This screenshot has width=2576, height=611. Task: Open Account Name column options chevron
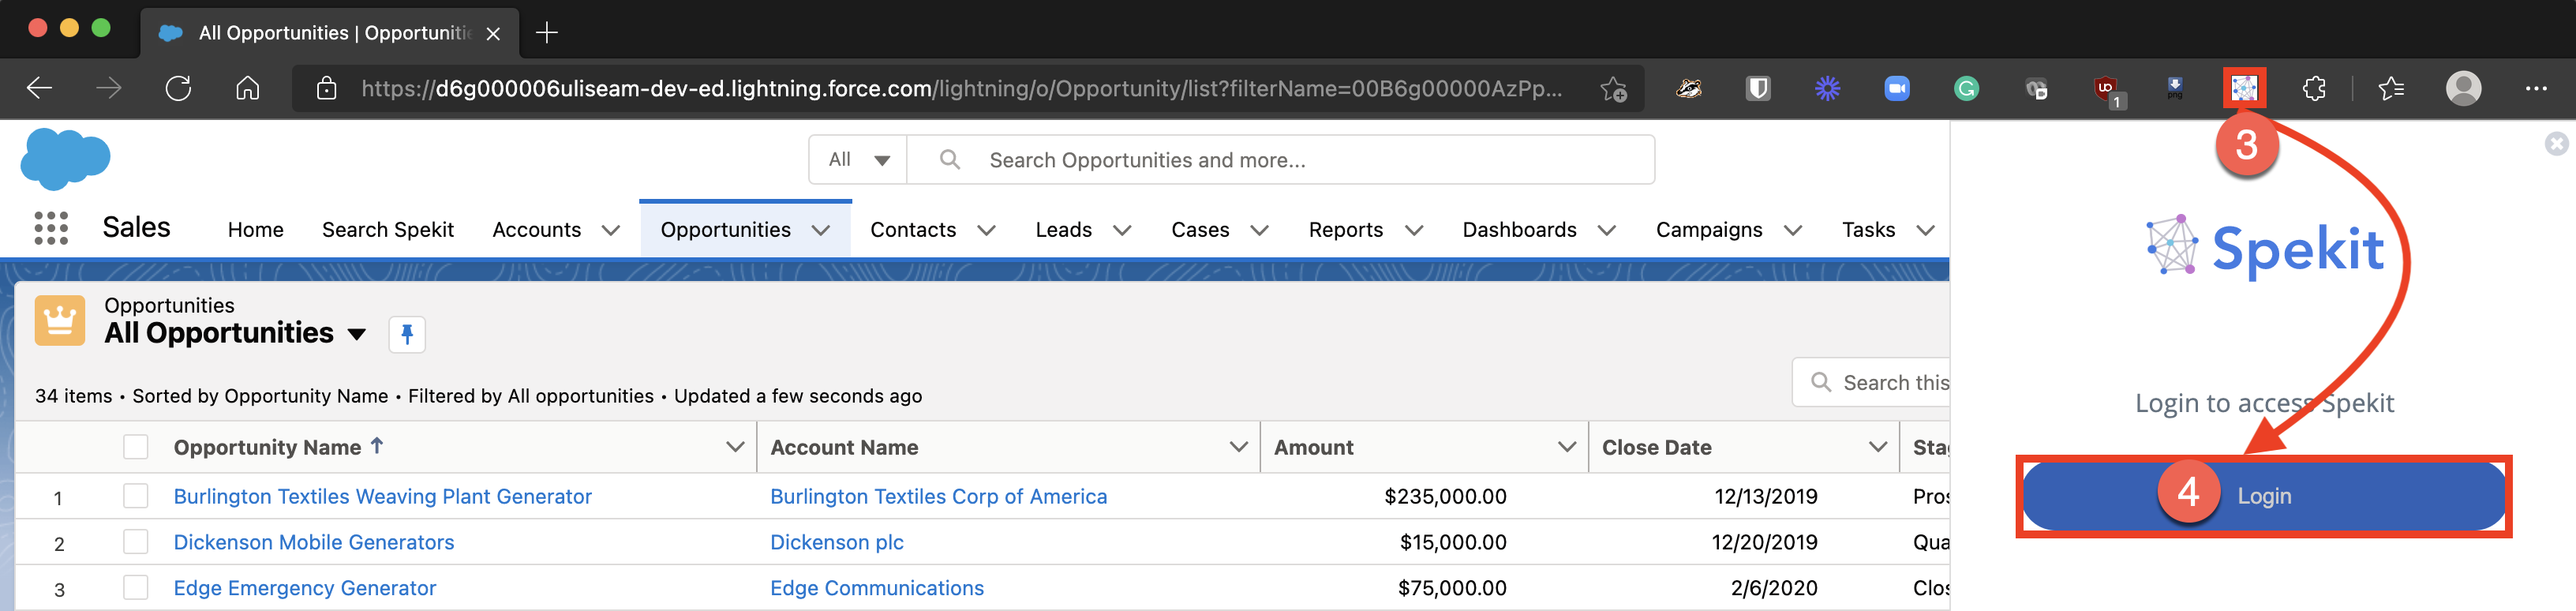click(x=1238, y=447)
